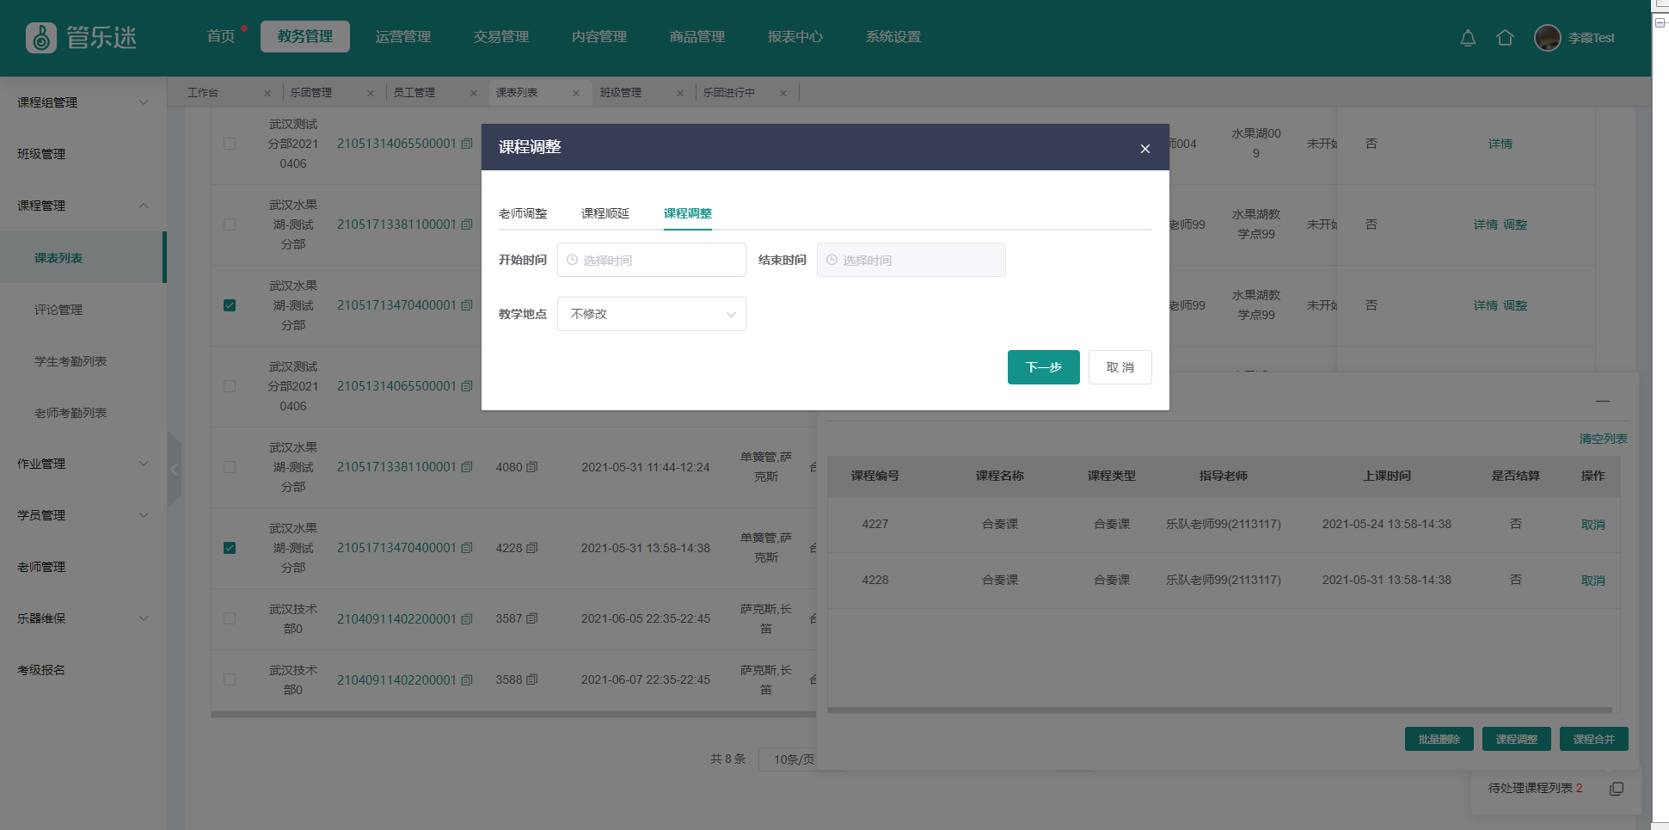Switch to the 老师调整 tab
The width and height of the screenshot is (1669, 830).
pyautogui.click(x=523, y=213)
